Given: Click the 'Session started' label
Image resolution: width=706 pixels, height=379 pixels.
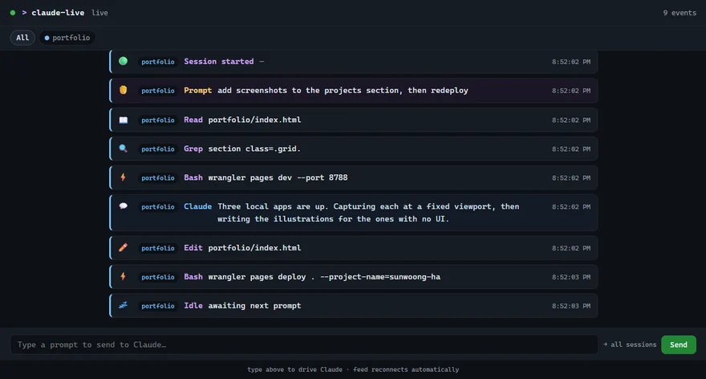Looking at the screenshot, I should point(218,61).
